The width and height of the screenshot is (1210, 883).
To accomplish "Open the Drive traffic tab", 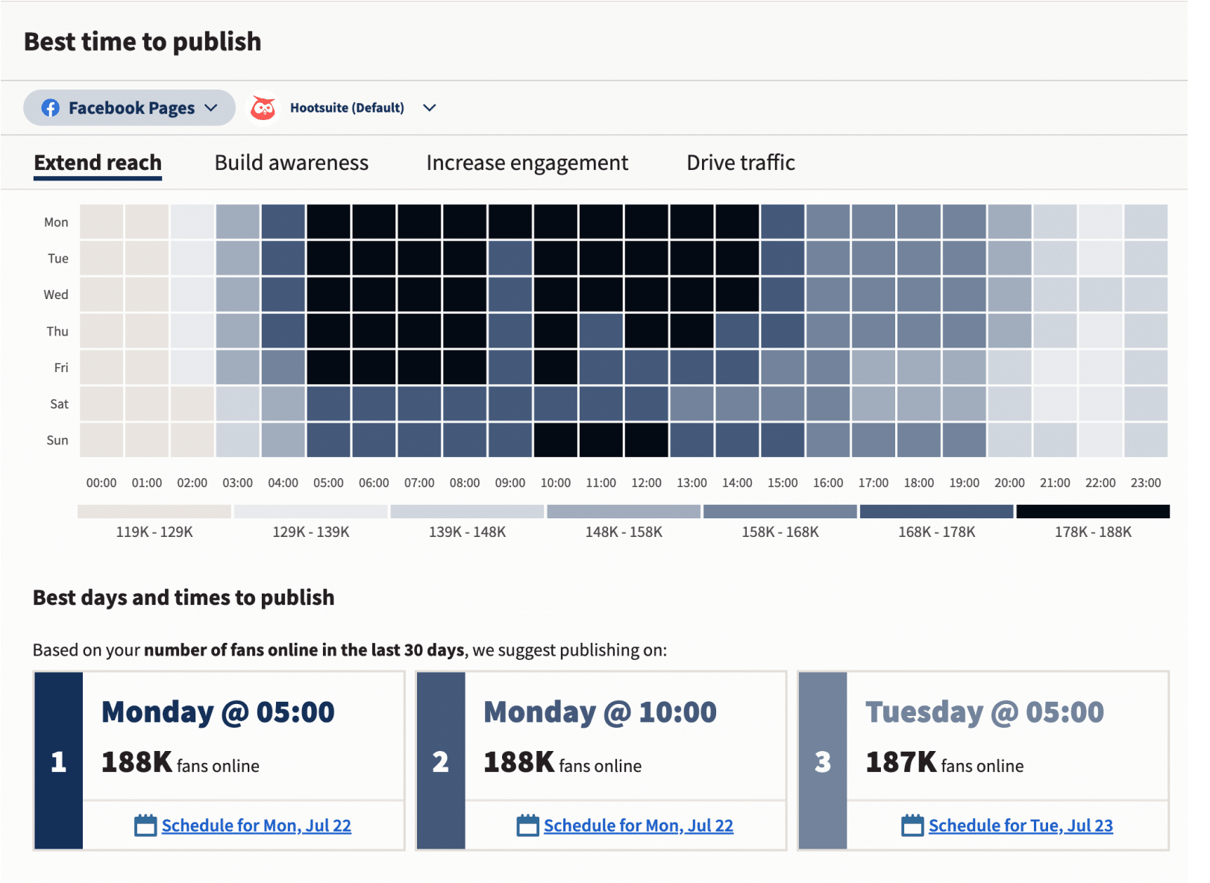I will pyautogui.click(x=740, y=162).
